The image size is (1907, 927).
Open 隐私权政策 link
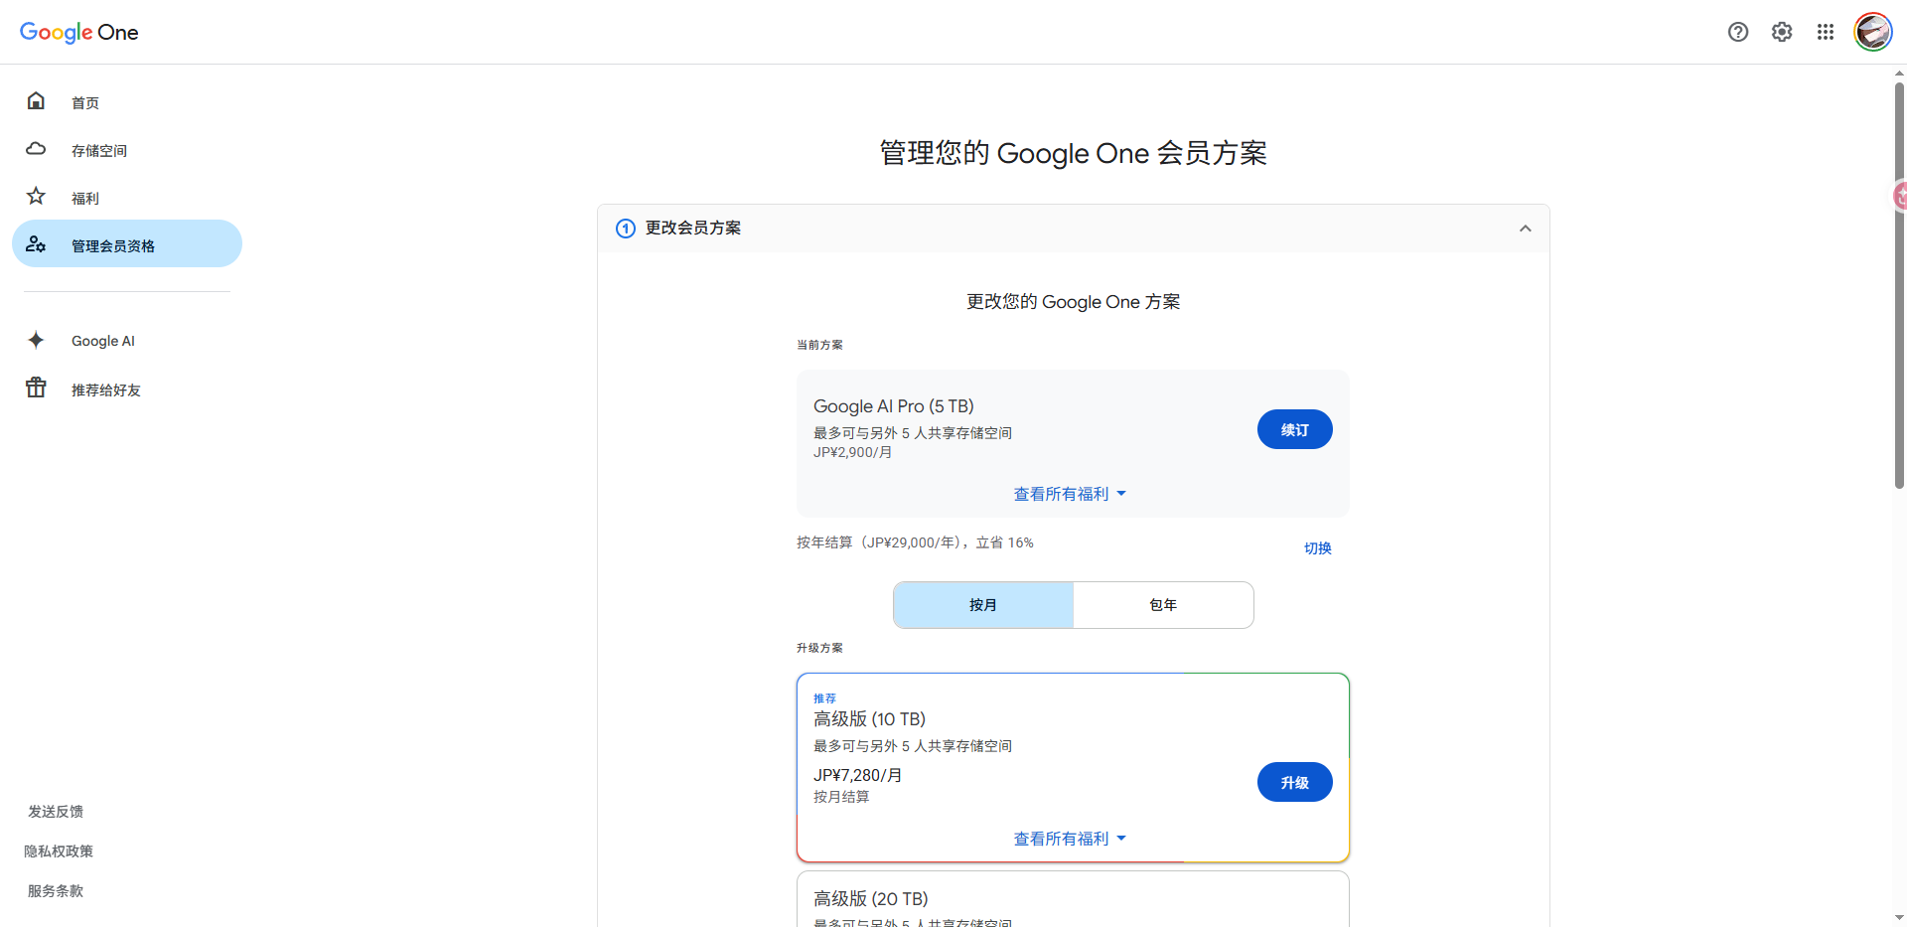pos(59,851)
